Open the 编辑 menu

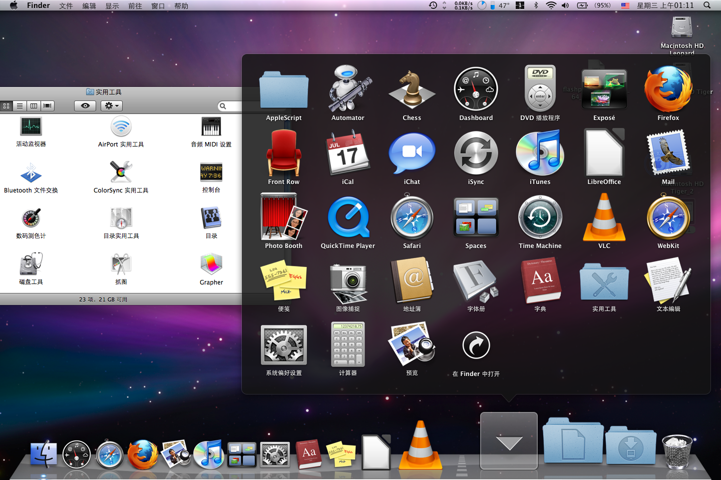[89, 5]
